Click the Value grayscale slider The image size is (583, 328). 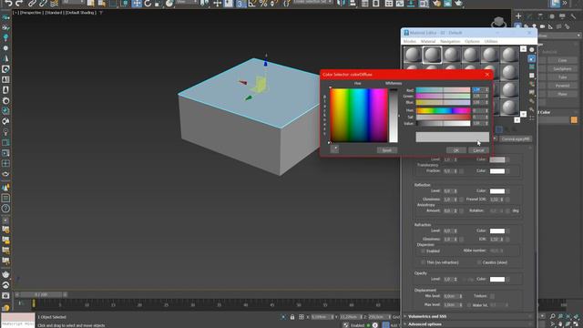tap(443, 123)
